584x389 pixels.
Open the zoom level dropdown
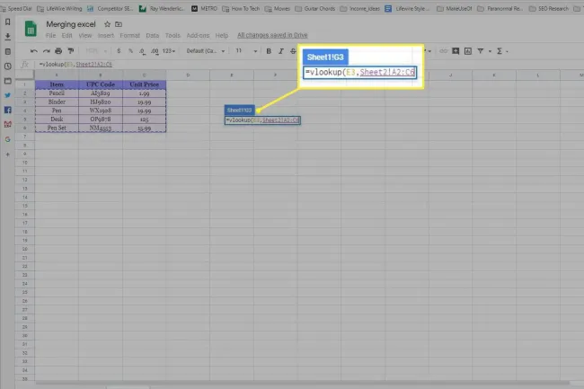(x=96, y=51)
